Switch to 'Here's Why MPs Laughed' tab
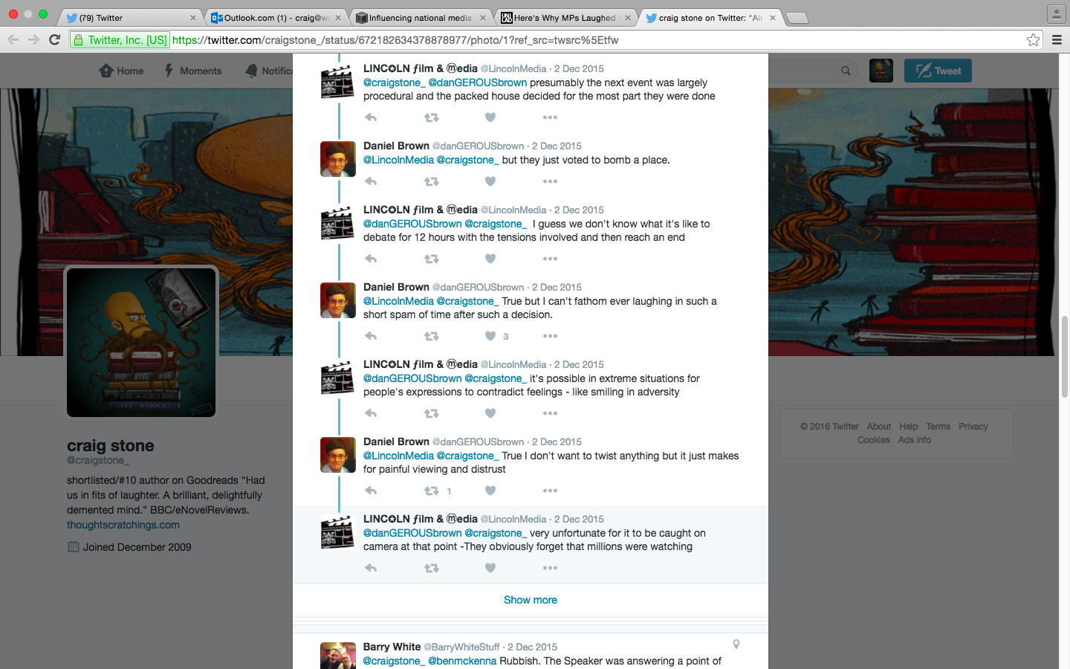The height and width of the screenshot is (669, 1070). click(567, 18)
